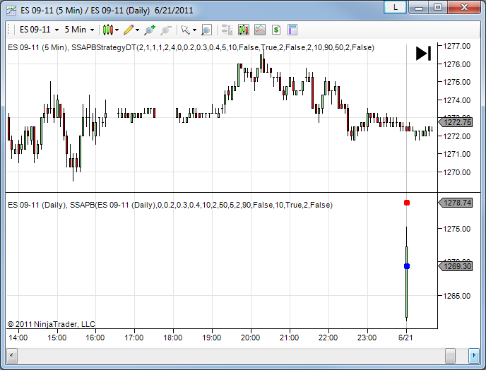The height and width of the screenshot is (370, 486).
Task: Click the 1278.74 price marker label
Action: [x=456, y=203]
